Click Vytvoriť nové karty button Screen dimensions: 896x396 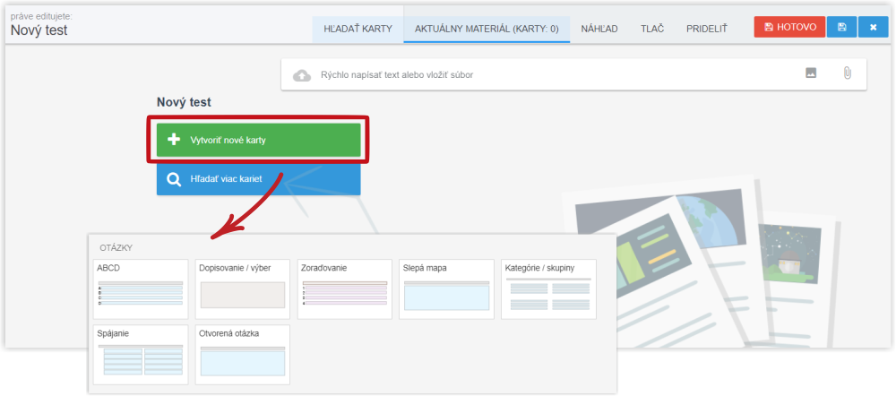[x=258, y=141]
